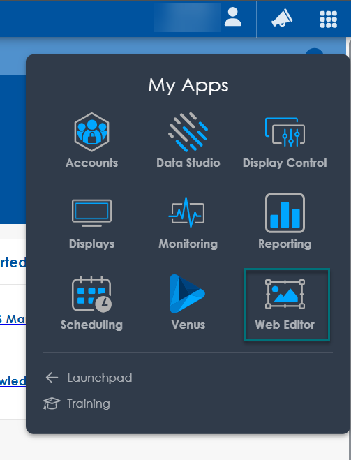Click the Display Control text label

pyautogui.click(x=285, y=163)
